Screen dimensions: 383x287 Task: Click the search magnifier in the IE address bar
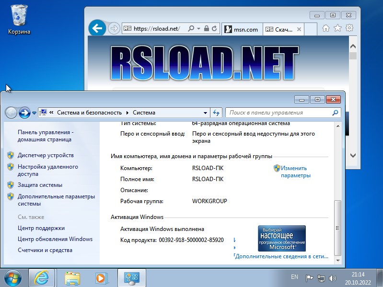[x=191, y=29]
